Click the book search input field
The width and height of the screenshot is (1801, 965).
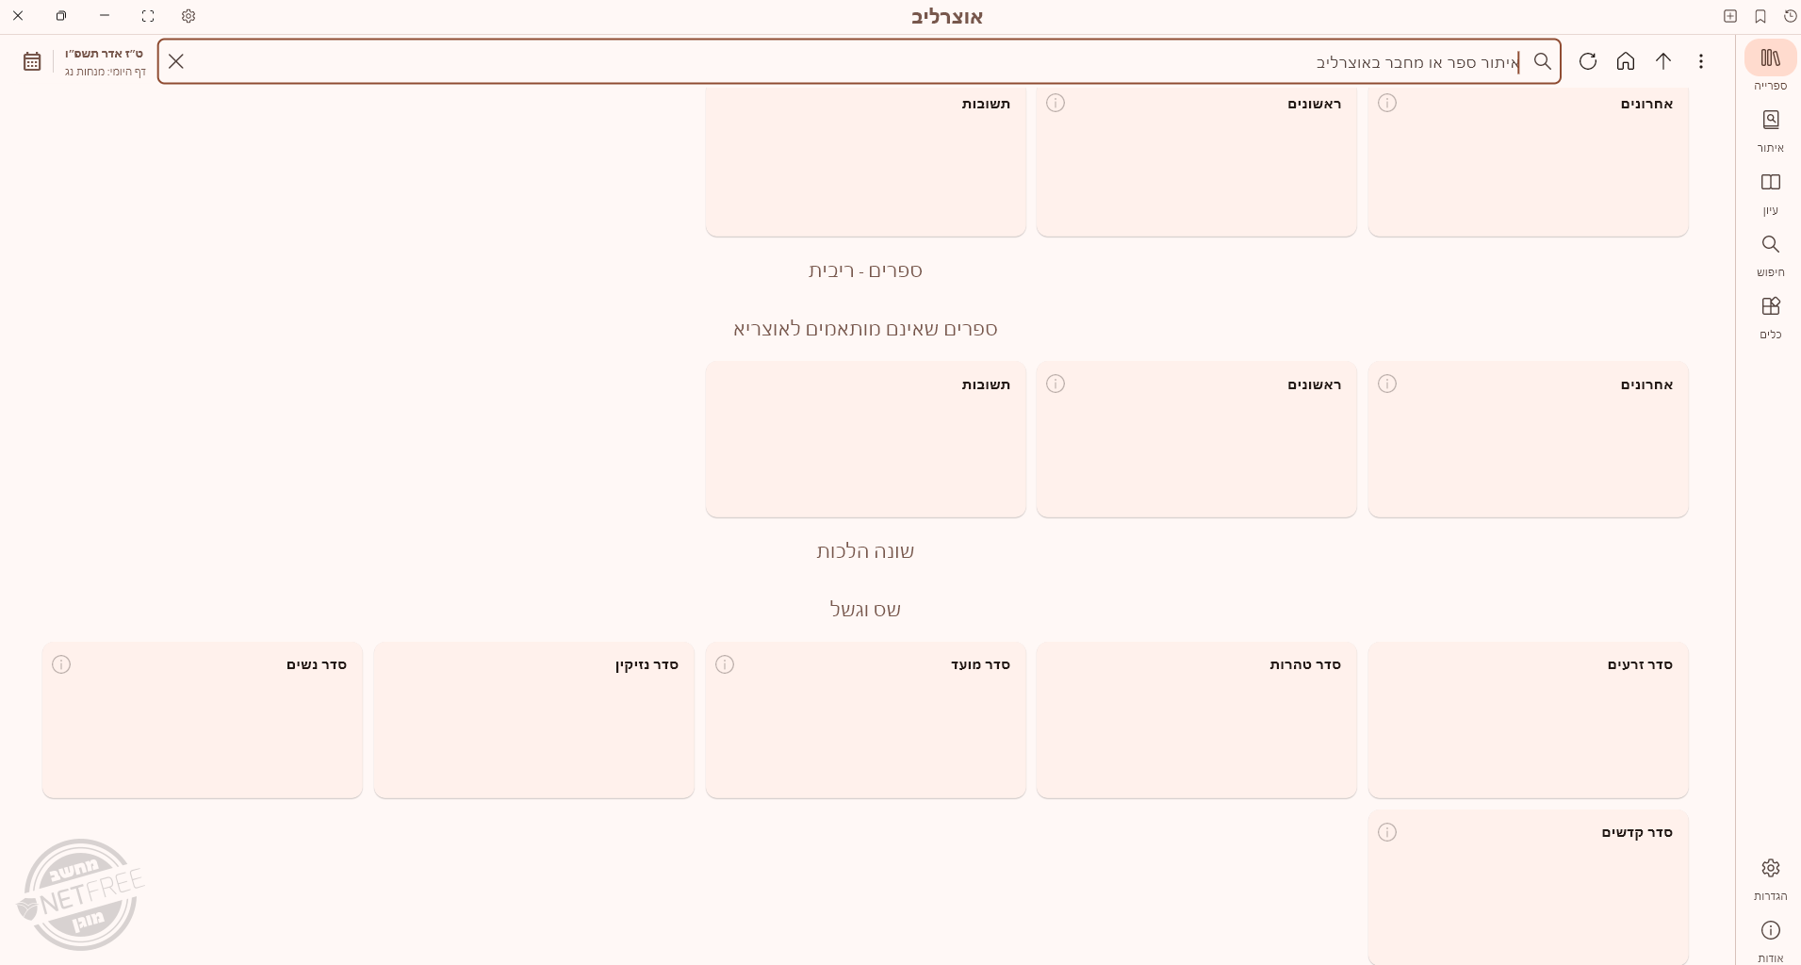[x=848, y=62]
